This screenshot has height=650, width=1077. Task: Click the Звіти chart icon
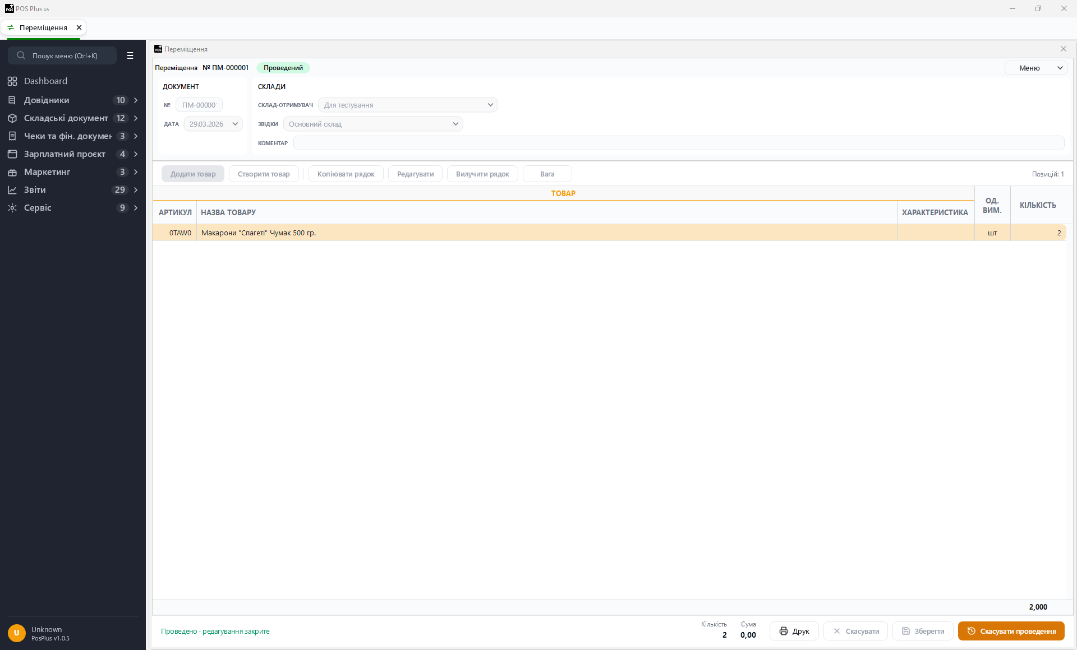(x=12, y=190)
